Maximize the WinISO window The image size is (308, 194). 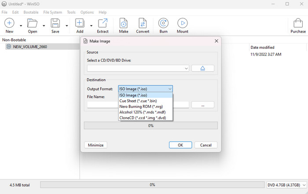(x=287, y=4)
